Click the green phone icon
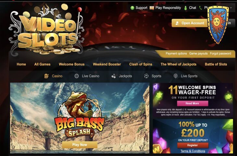This screenshot has height=156, width=237. point(201,8)
